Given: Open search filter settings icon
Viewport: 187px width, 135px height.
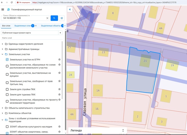Looking at the screenshot, I should 62,18.
